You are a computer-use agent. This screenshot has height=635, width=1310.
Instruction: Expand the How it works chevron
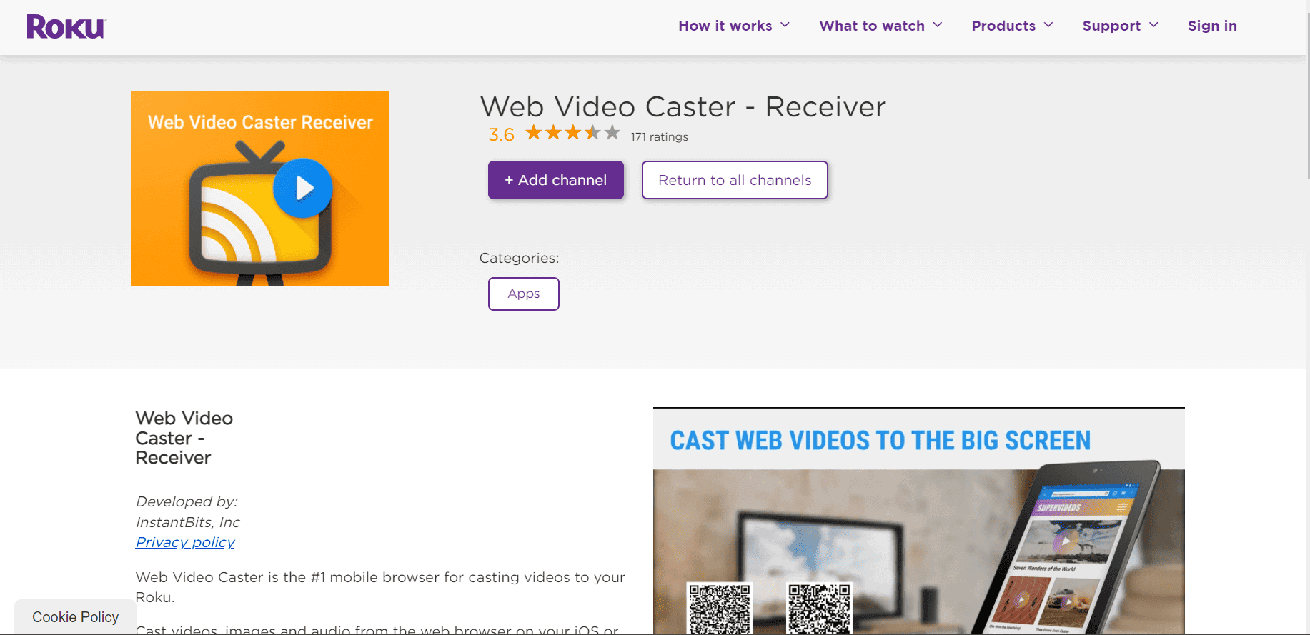pyautogui.click(x=785, y=25)
